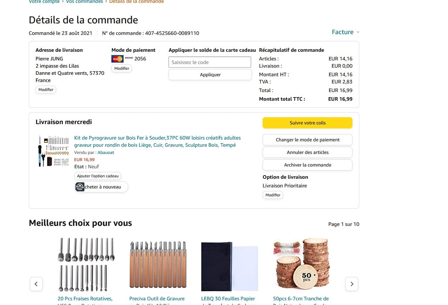Screen dimensions: 448x305
Task: Expand the Facture dropdown
Action: click(345, 32)
